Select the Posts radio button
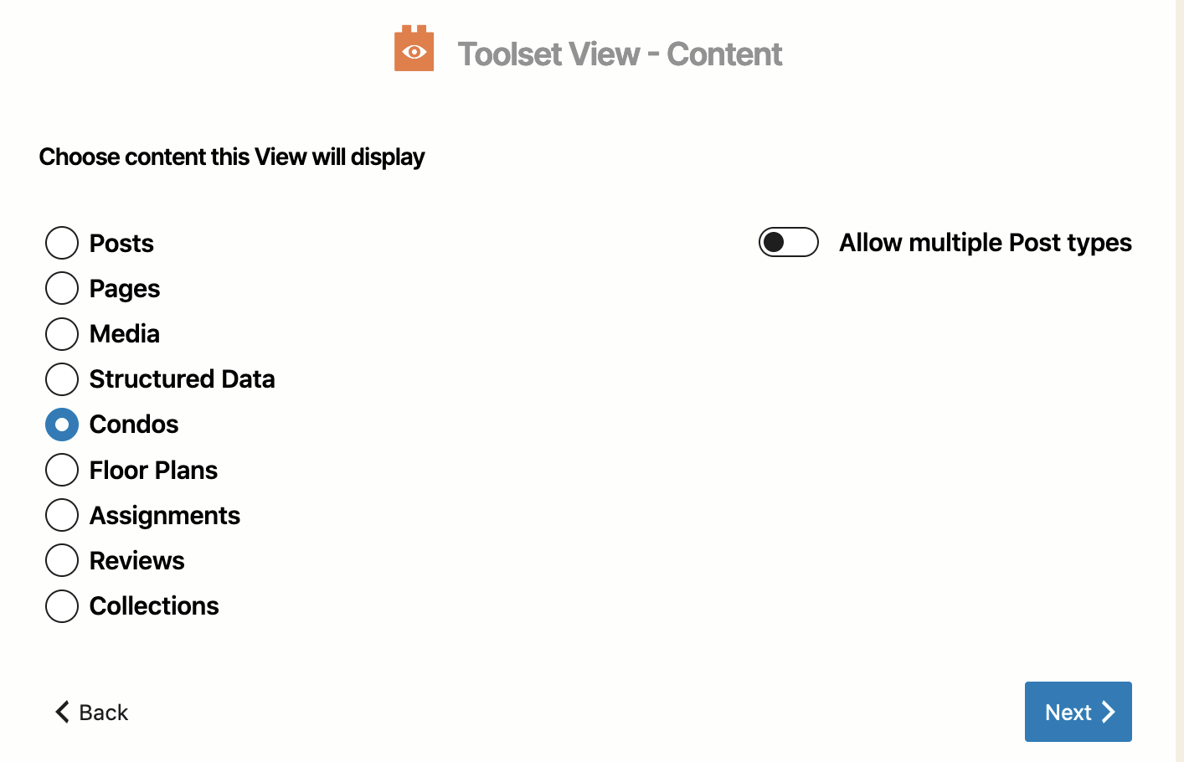 point(62,243)
